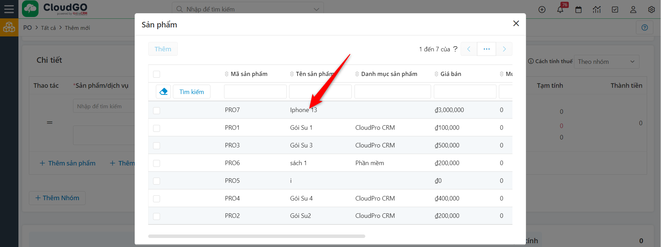Open the user profile icon
Viewport: 661px width, 247px height.
click(x=633, y=10)
